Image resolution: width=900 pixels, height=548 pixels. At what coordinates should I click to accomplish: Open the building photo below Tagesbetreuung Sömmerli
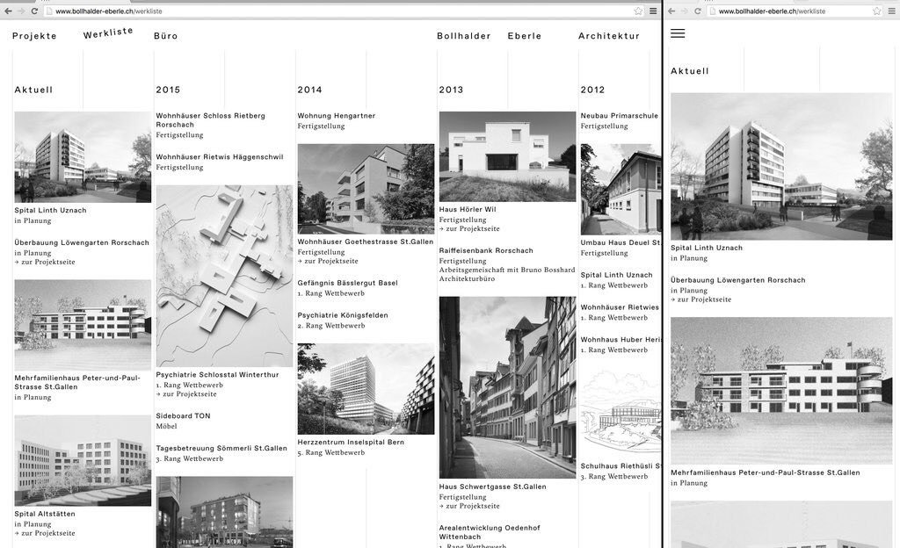224,512
